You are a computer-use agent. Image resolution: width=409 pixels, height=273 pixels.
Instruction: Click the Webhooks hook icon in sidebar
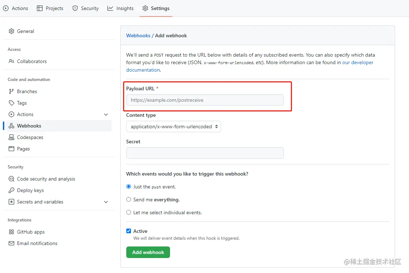pos(11,126)
